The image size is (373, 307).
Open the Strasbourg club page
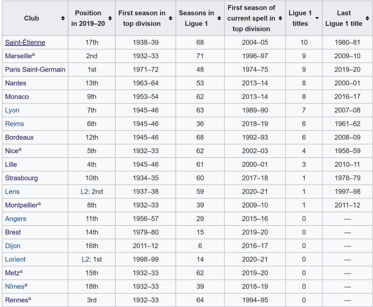tap(21, 178)
